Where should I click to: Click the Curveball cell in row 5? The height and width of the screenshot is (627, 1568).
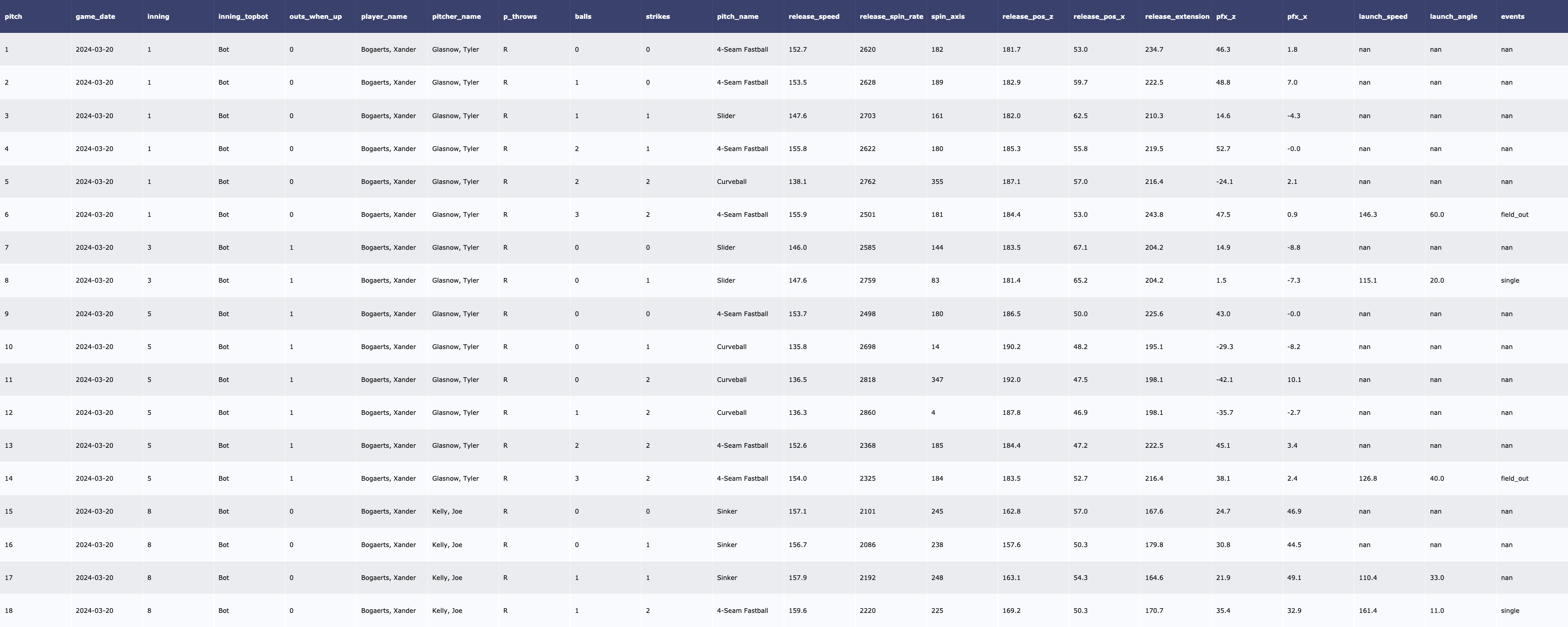[731, 181]
